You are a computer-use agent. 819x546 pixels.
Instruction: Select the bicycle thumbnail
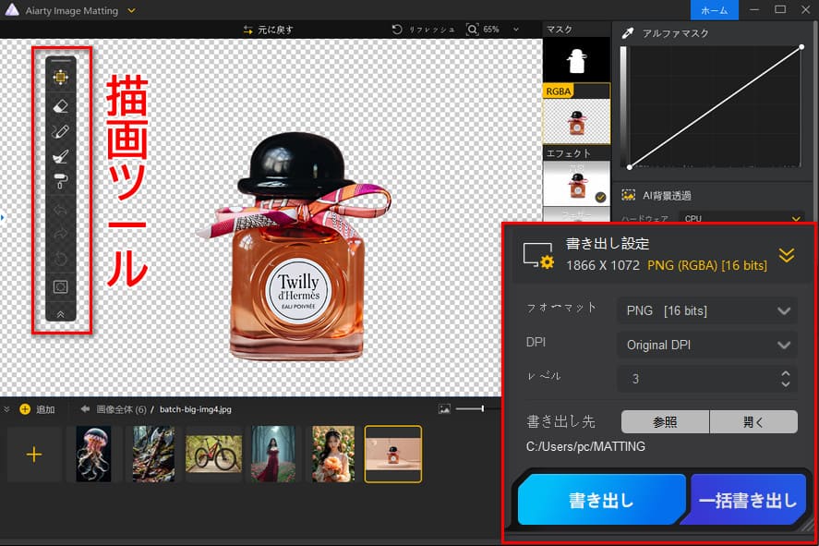(x=213, y=454)
